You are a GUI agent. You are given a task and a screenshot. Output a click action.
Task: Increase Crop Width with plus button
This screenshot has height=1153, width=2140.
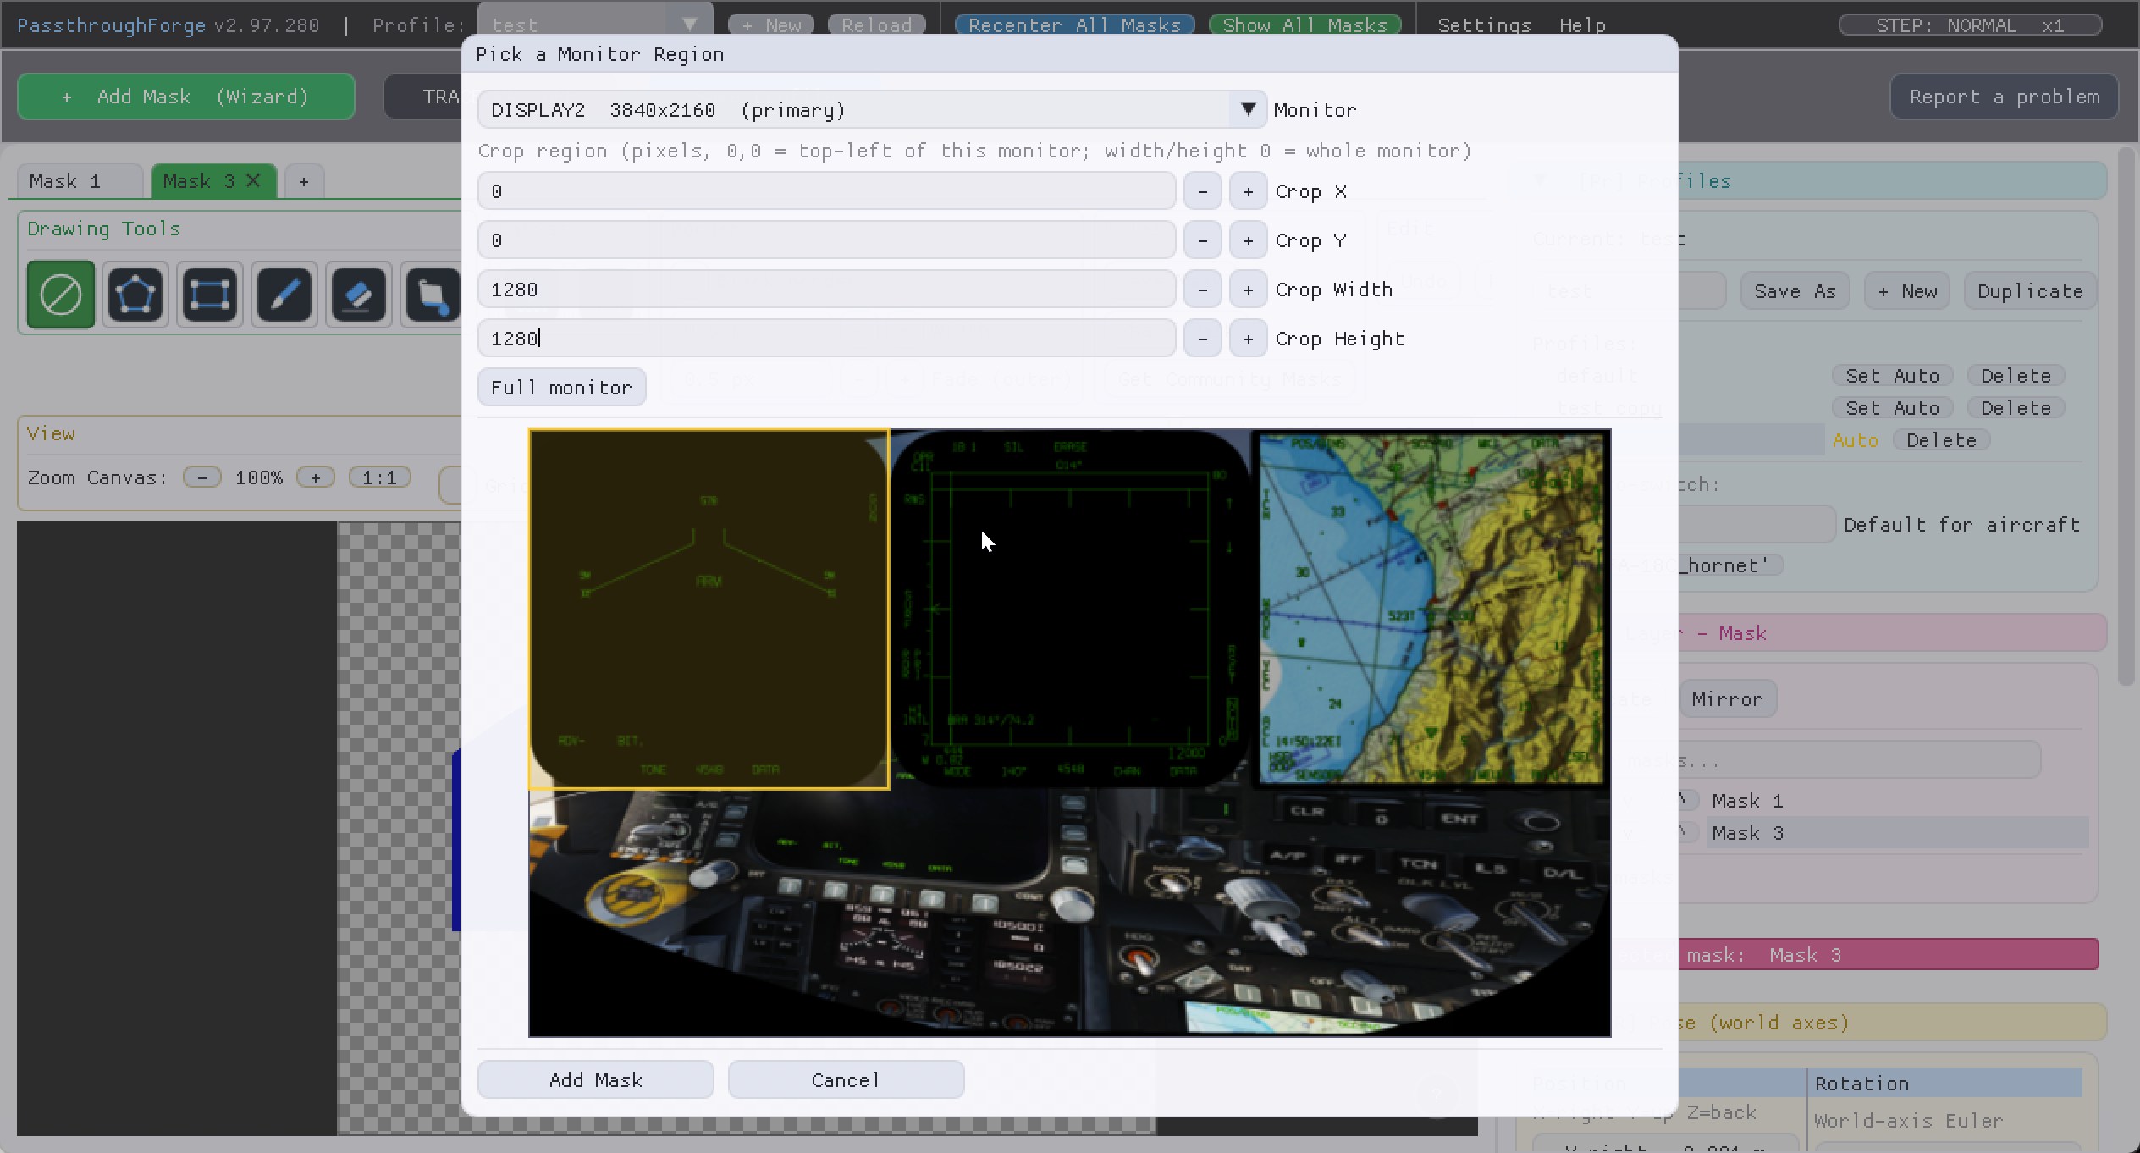1248,290
